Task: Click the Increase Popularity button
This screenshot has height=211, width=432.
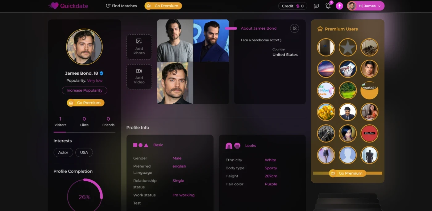Action: 84,90
